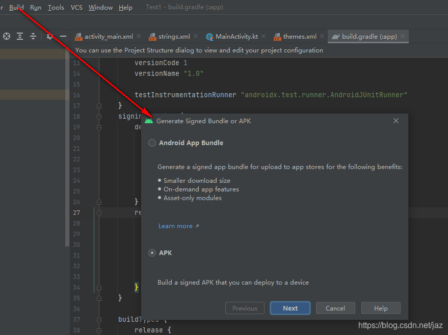Toggle the fold marker at line 26
This screenshot has height=335, width=448.
pos(99,202)
